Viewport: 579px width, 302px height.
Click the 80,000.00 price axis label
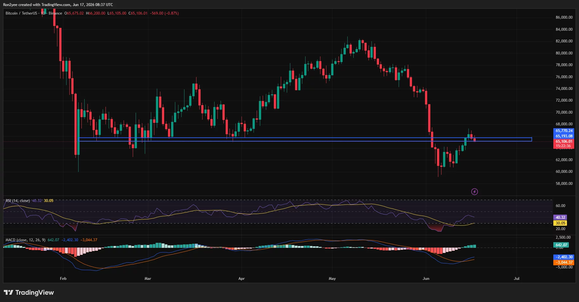(564, 53)
